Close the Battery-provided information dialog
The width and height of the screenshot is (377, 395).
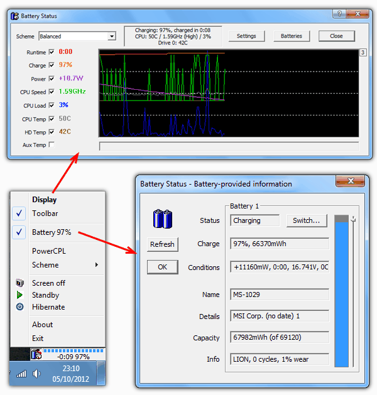pos(351,181)
